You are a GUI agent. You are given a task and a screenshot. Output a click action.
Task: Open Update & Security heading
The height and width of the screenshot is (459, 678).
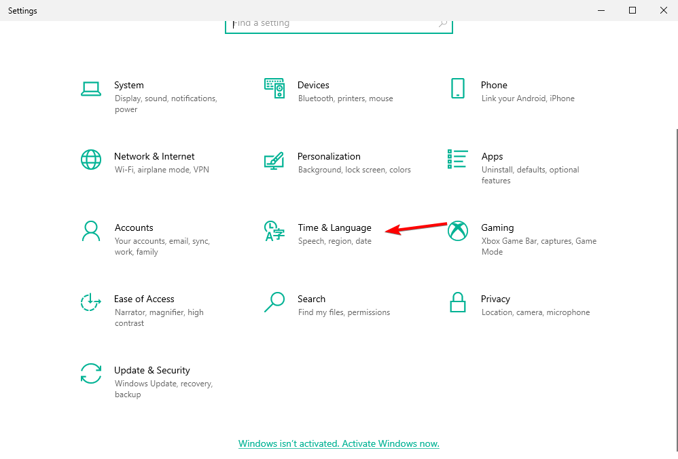[x=151, y=371]
